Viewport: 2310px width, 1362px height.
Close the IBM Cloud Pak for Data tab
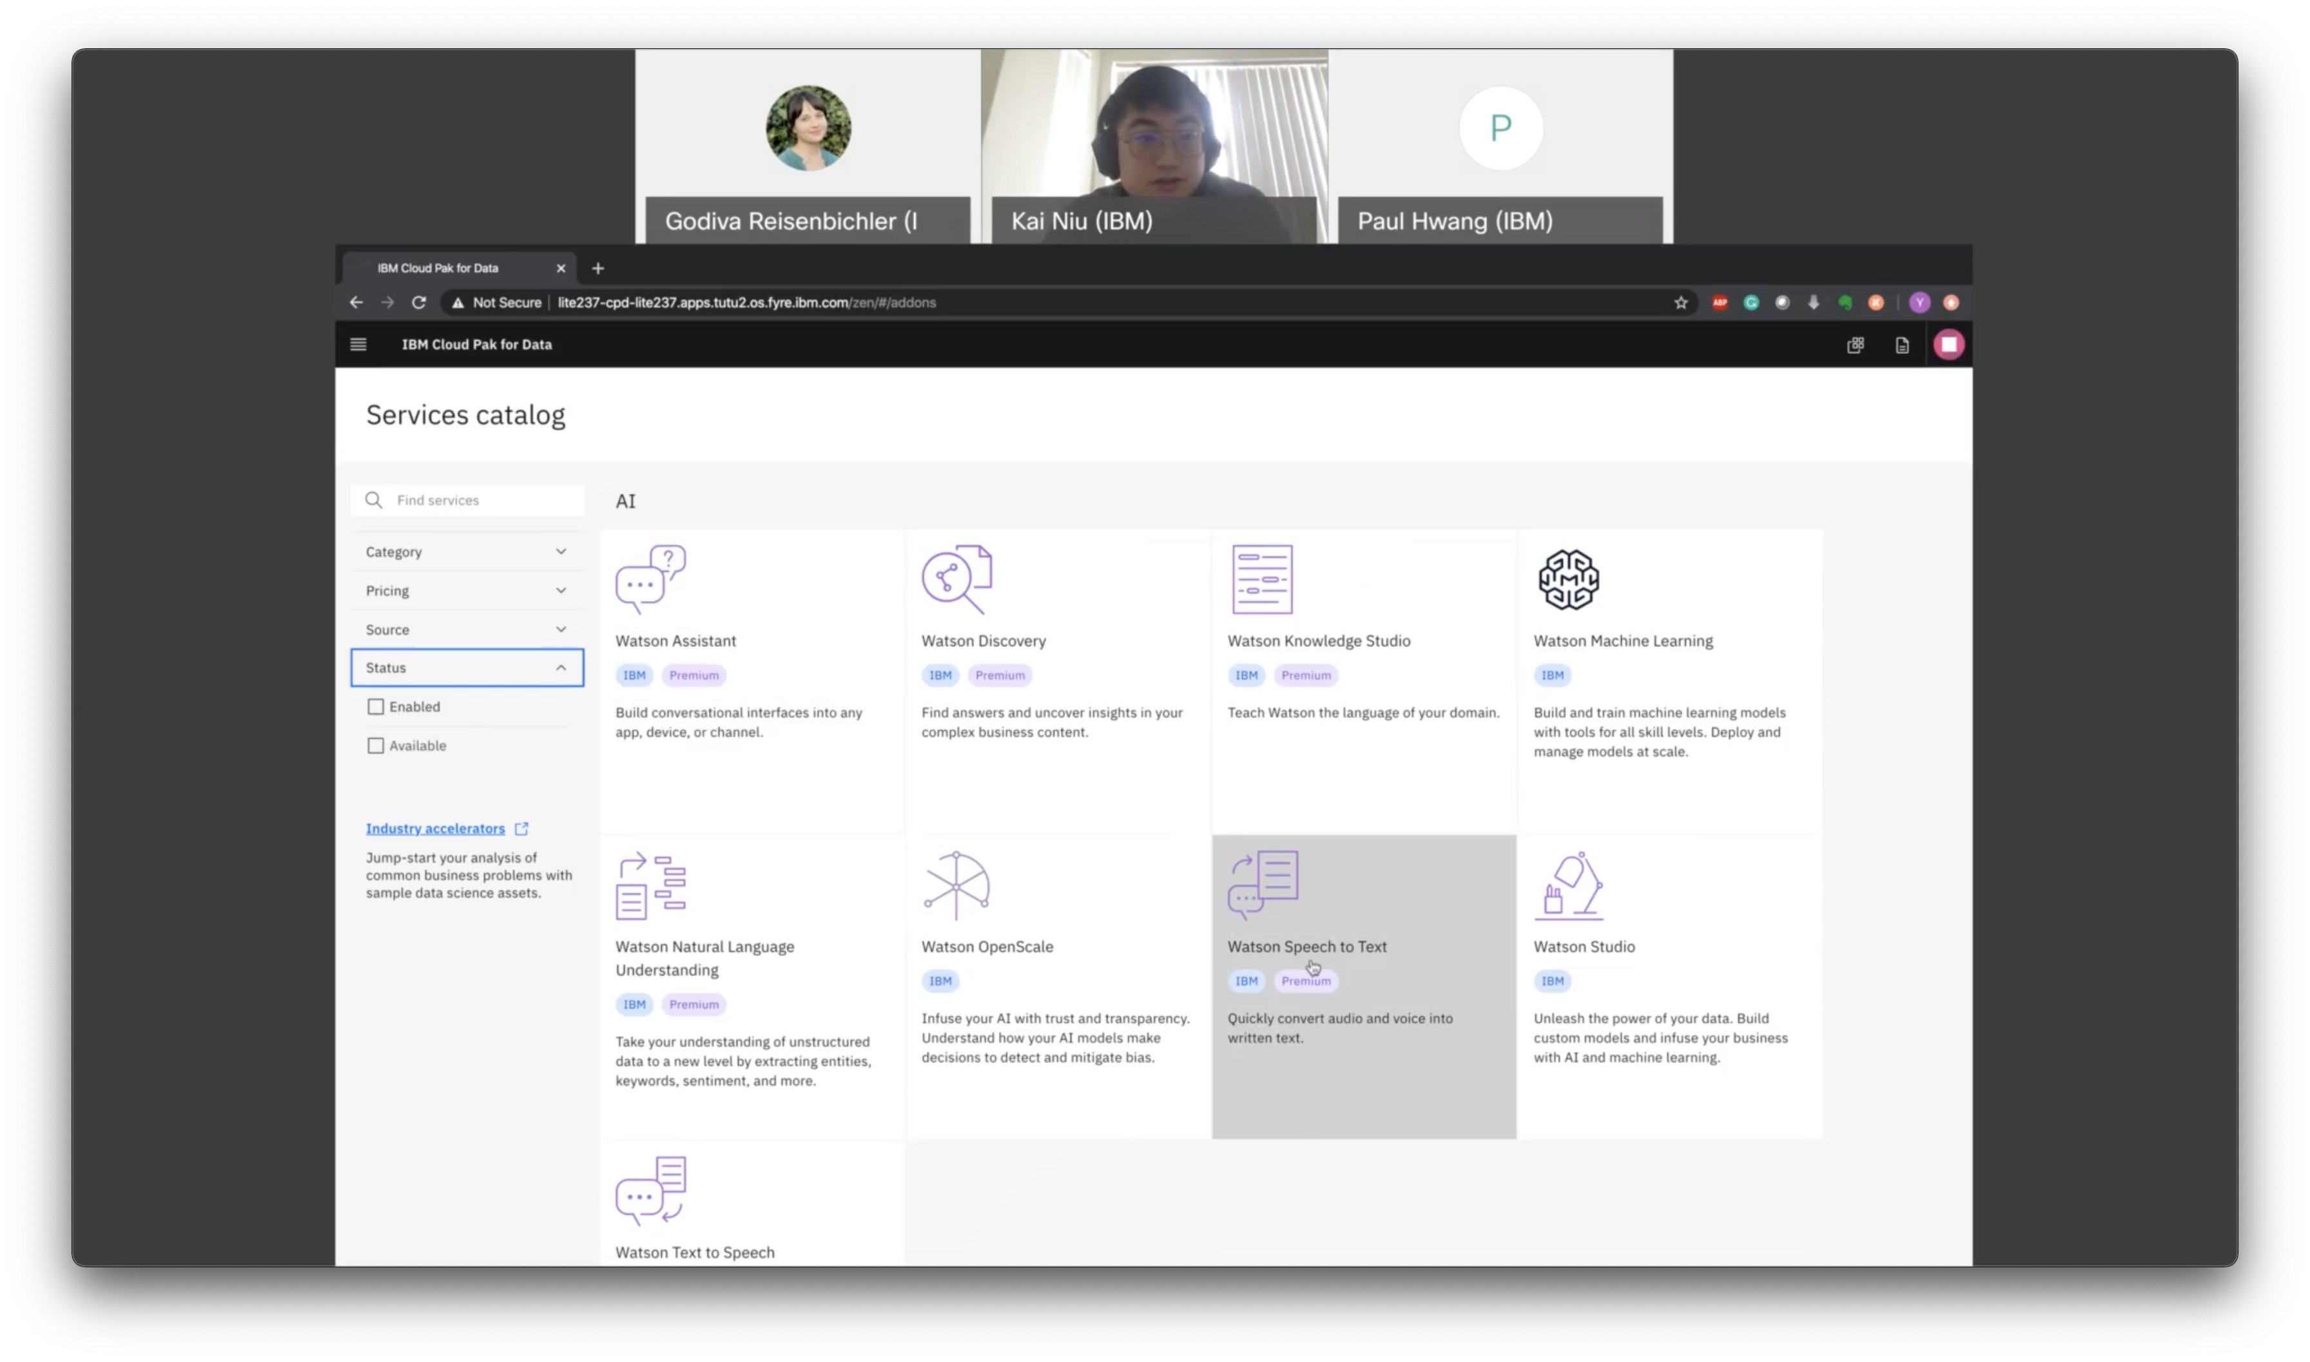pyautogui.click(x=560, y=268)
